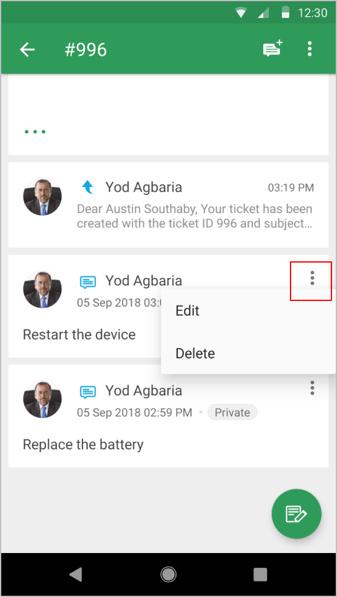
Task: Tap avatar on 03:19 PM message
Action: tap(42, 196)
